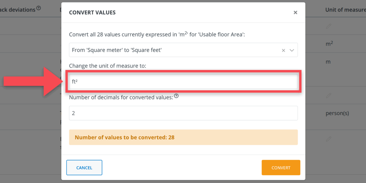Open the 'Square meter' to 'Square feet' selector
The image size is (366, 183).
click(x=175, y=50)
